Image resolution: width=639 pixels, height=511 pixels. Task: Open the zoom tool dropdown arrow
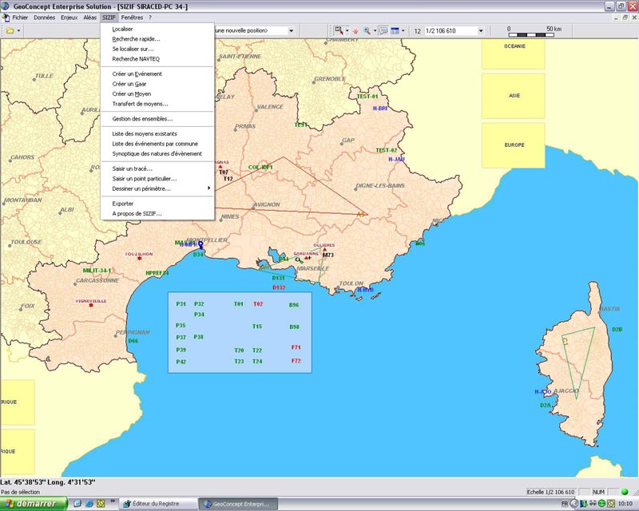point(375,30)
